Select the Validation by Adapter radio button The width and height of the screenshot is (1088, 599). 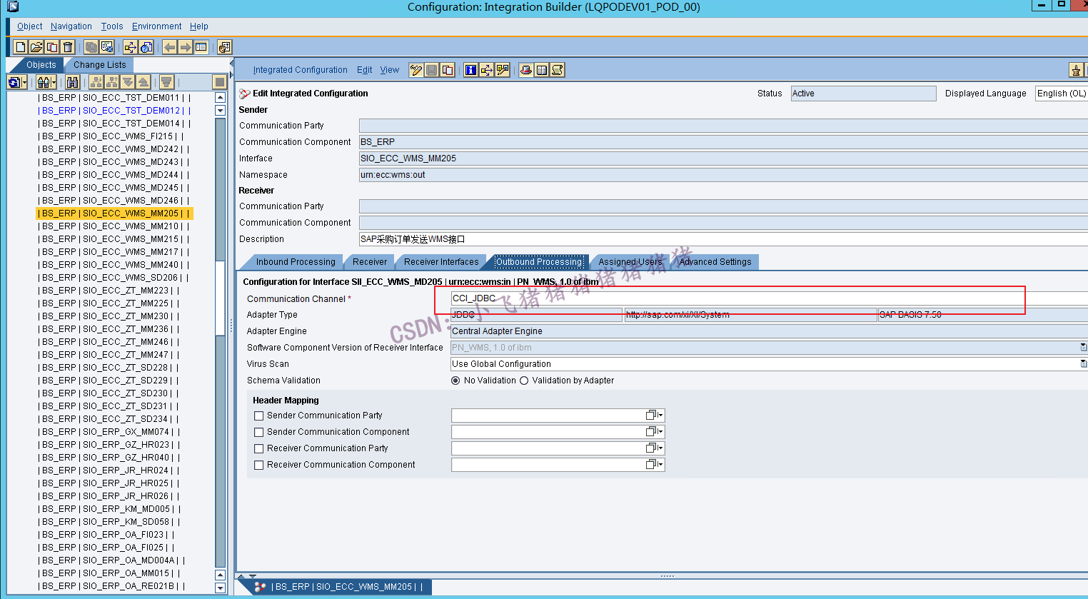coord(524,381)
